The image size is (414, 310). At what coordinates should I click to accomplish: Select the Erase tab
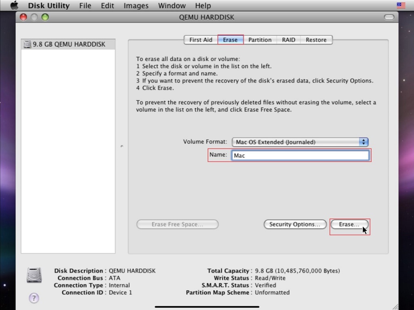coord(230,40)
